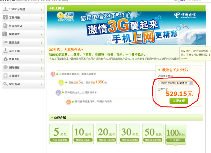This screenshot has width=211, height=153.
Task: Click the 529.15元 savings amount
Action: click(179, 94)
